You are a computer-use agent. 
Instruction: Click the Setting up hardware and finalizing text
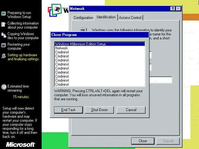pos(23,57)
